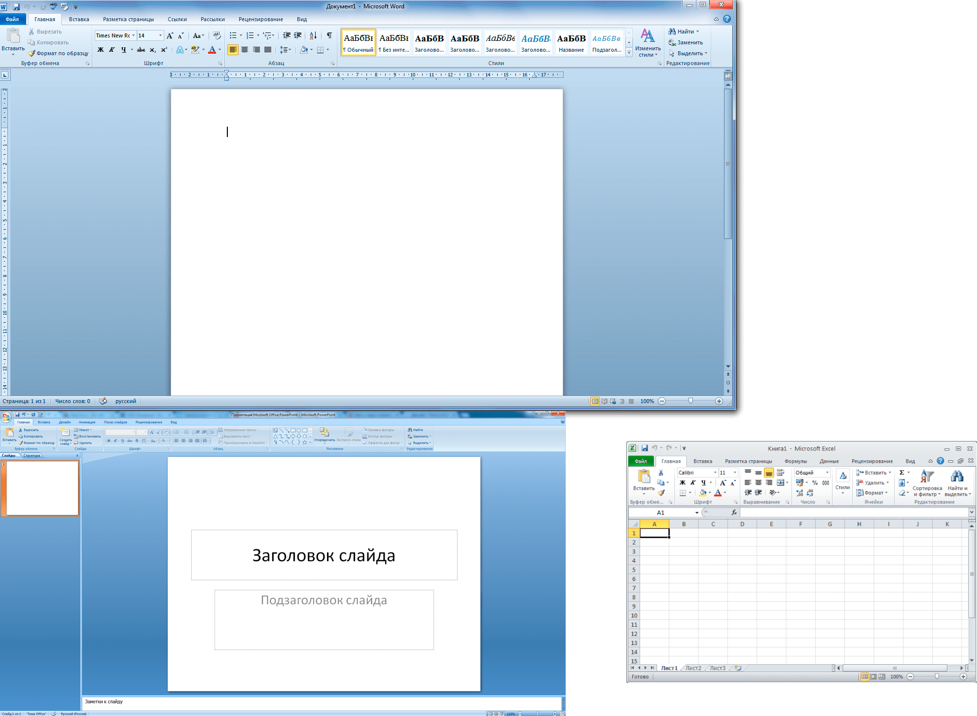Open the Формулы tab in Excel
Screen dimensions: 977x716
[x=795, y=461]
